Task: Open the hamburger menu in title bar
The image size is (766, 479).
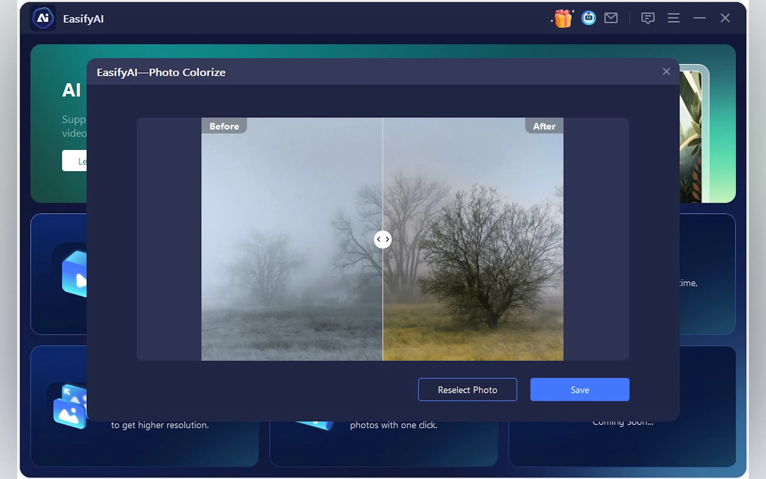Action: point(673,18)
